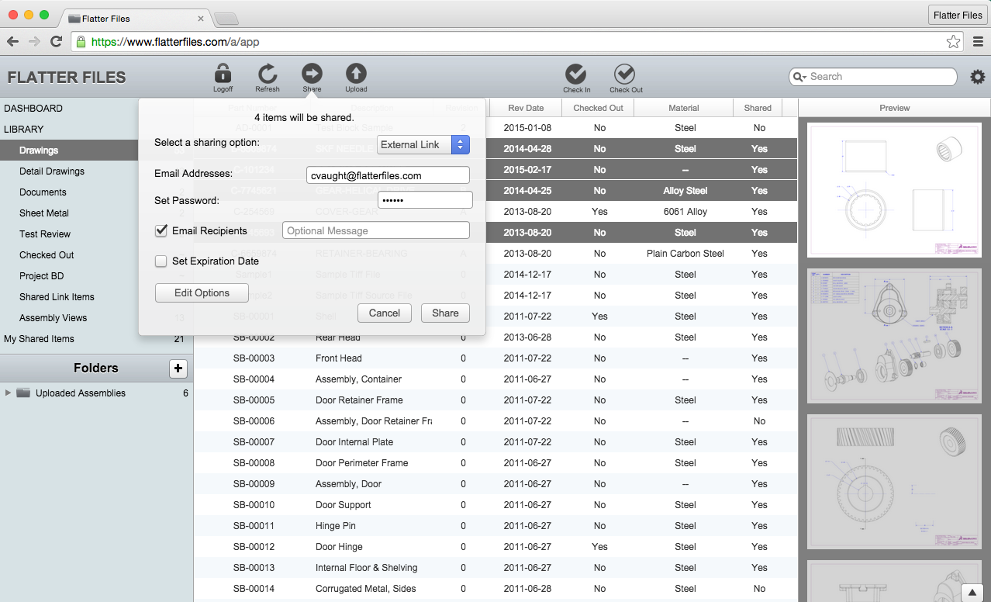Click the third preview gear thumbnail
Image resolution: width=991 pixels, height=602 pixels.
click(x=896, y=482)
